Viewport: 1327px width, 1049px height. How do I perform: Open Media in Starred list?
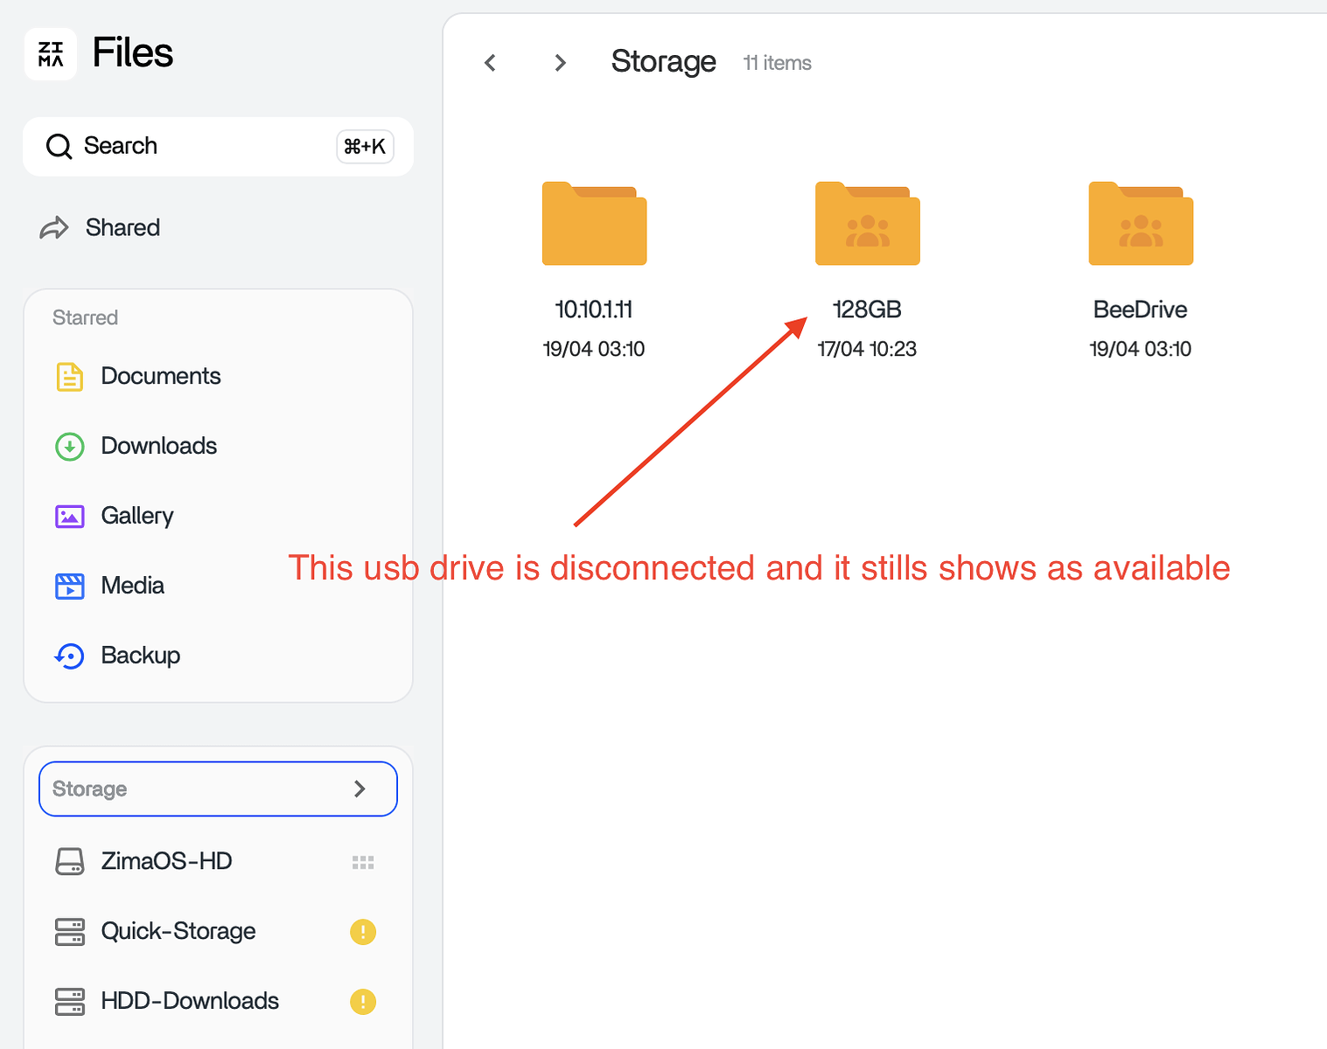[x=133, y=586]
